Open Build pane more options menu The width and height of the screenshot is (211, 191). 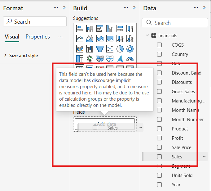click(x=126, y=7)
